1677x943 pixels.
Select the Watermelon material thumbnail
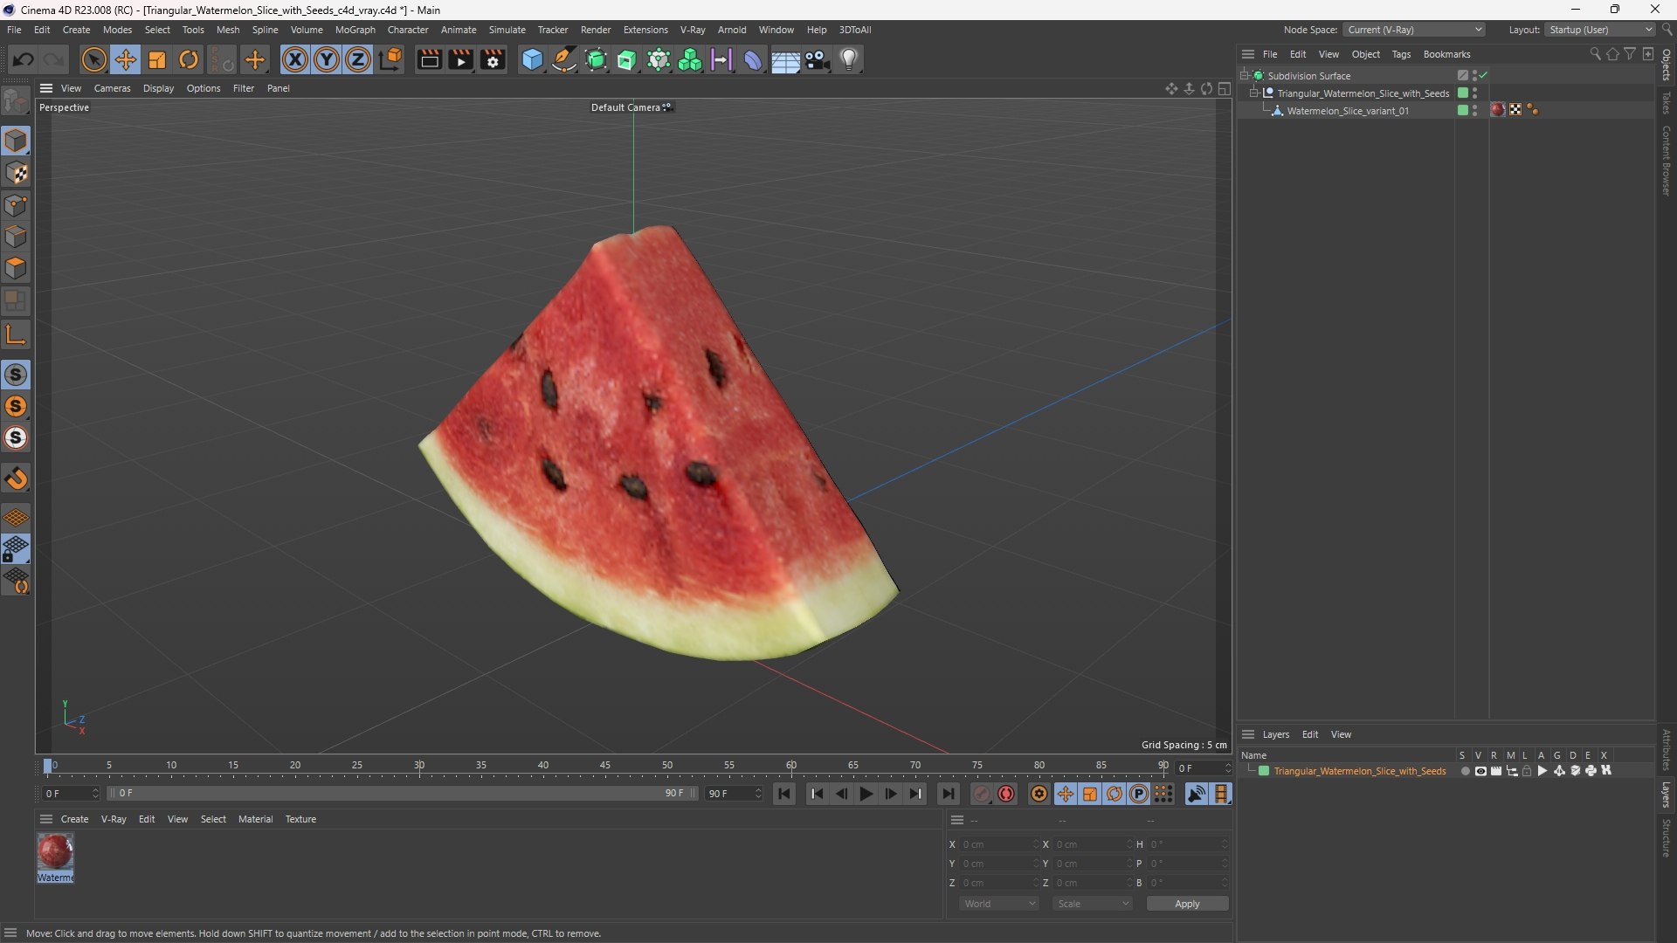click(x=55, y=852)
